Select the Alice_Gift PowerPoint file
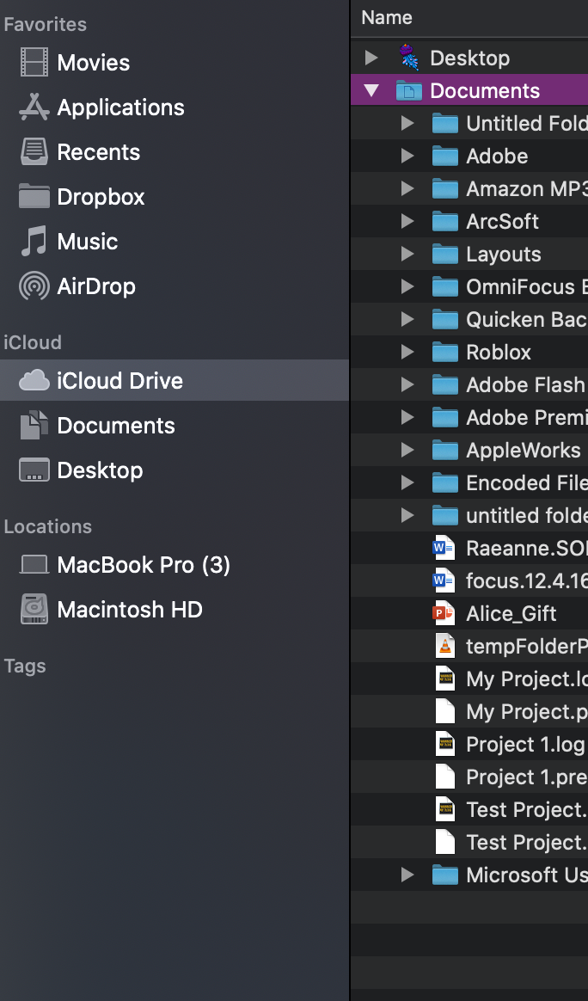This screenshot has width=588, height=1001. click(511, 613)
